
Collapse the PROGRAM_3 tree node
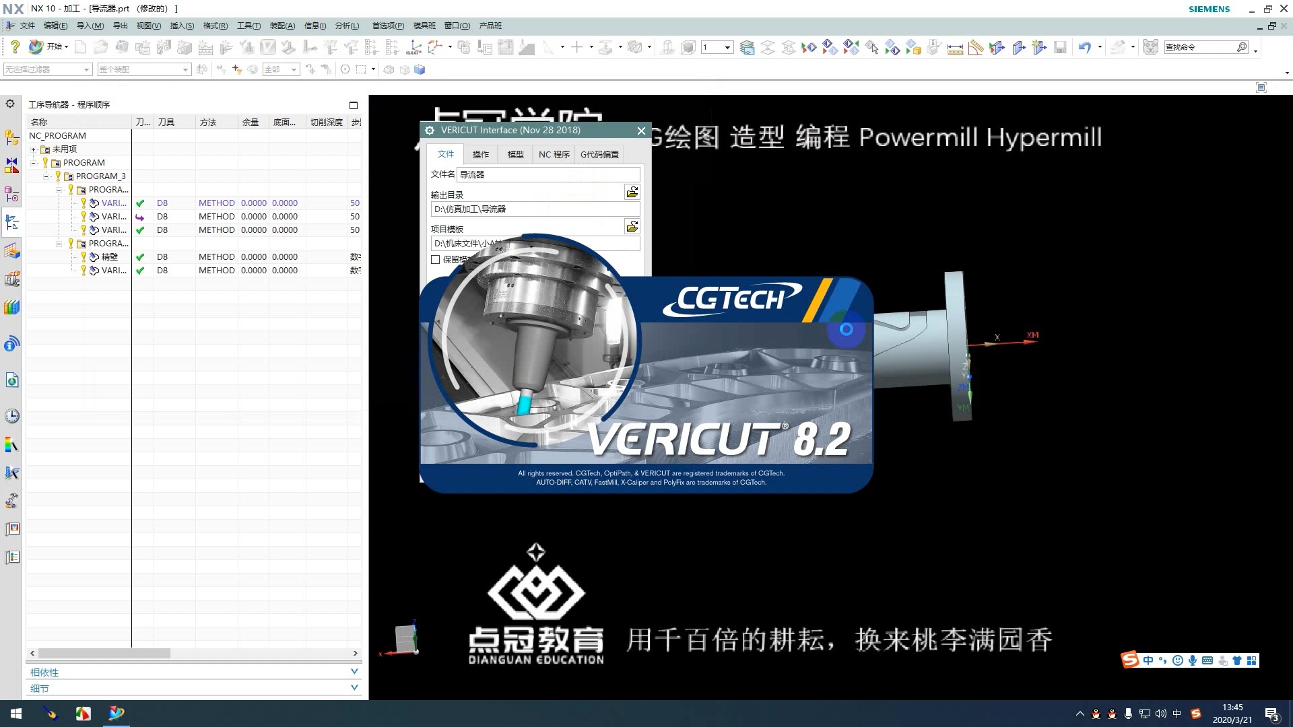click(x=46, y=176)
